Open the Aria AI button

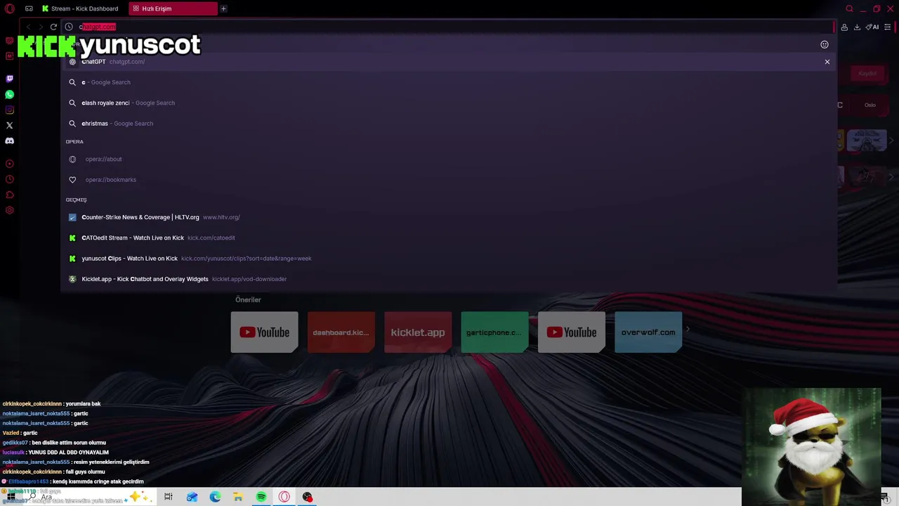[872, 27]
